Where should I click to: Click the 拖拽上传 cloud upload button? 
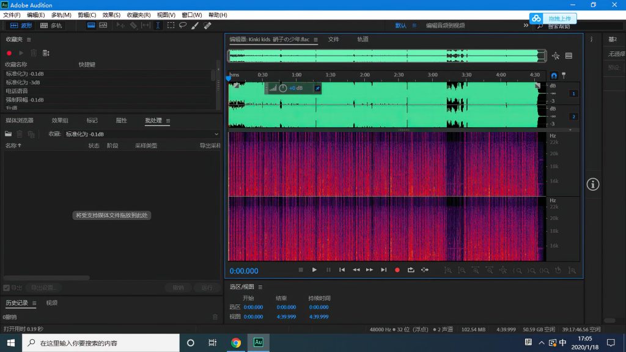pyautogui.click(x=553, y=18)
